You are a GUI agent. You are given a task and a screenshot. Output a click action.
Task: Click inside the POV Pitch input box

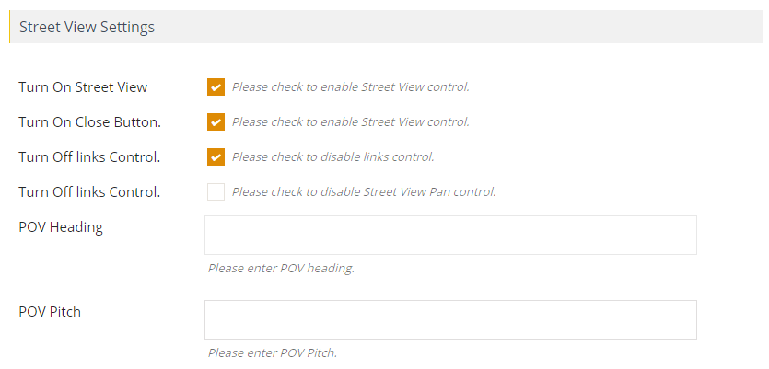pos(450,319)
